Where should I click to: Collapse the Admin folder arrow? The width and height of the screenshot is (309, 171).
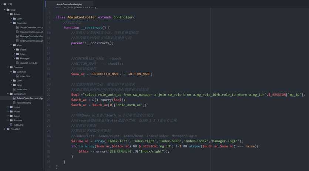pyautogui.click(x=8, y=14)
